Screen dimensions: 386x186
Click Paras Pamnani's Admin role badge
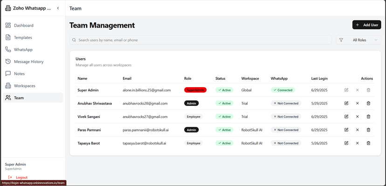tap(191, 130)
